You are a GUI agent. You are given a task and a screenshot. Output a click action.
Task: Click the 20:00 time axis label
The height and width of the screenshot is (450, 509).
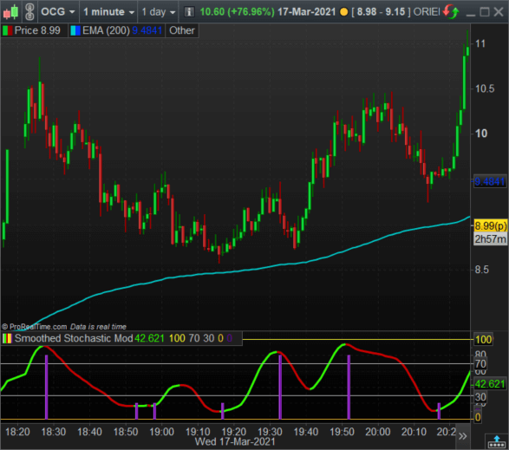[x=377, y=432]
